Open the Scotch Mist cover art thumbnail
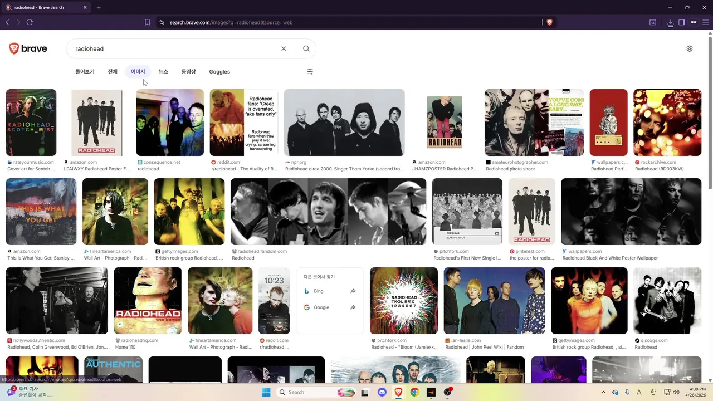The height and width of the screenshot is (401, 713). pyautogui.click(x=31, y=123)
